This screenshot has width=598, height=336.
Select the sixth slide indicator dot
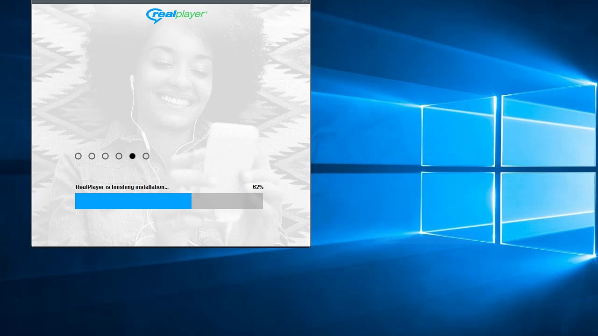coord(146,156)
